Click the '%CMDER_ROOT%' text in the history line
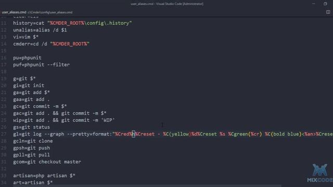333x187 pixels. (67, 23)
